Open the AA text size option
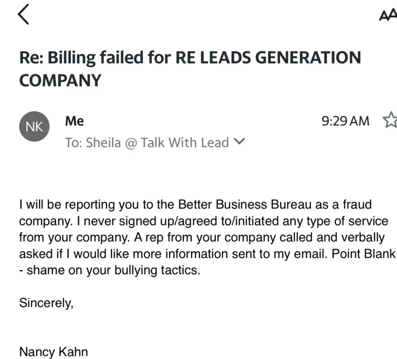The width and height of the screenshot is (397, 359). [388, 17]
